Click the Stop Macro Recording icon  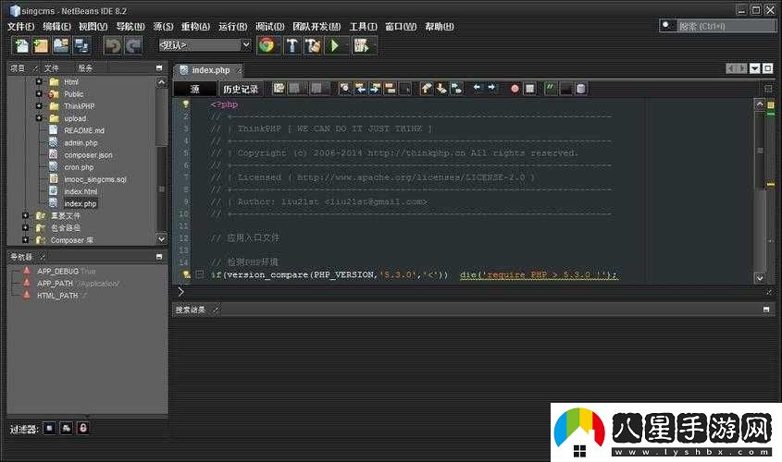click(529, 89)
